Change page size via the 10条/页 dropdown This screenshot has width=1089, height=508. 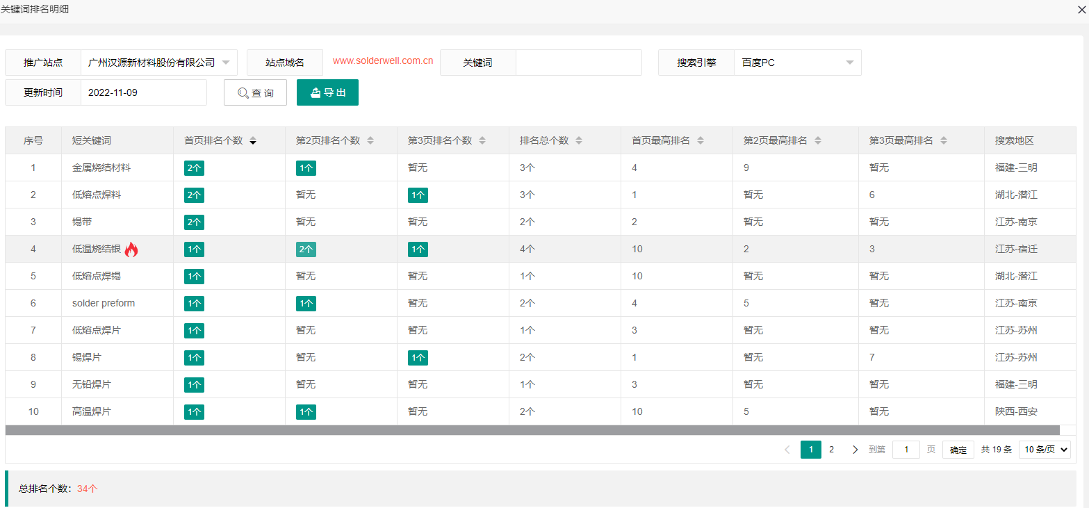coord(1044,450)
